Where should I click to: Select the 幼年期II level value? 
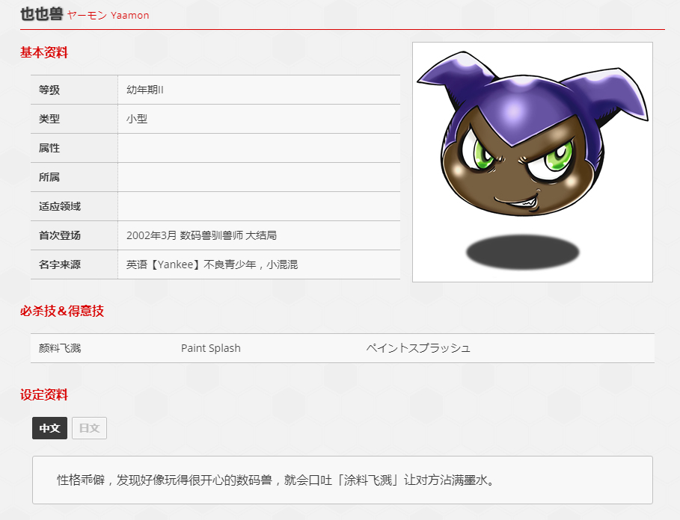click(x=145, y=90)
